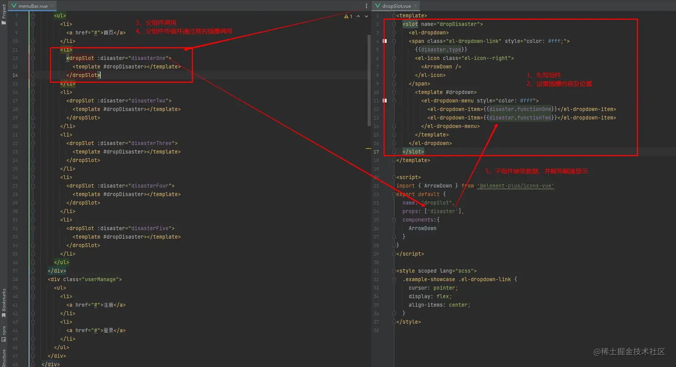Screen dimensions: 676x367
Task: Fold the components block on line 25
Action: coord(394,220)
